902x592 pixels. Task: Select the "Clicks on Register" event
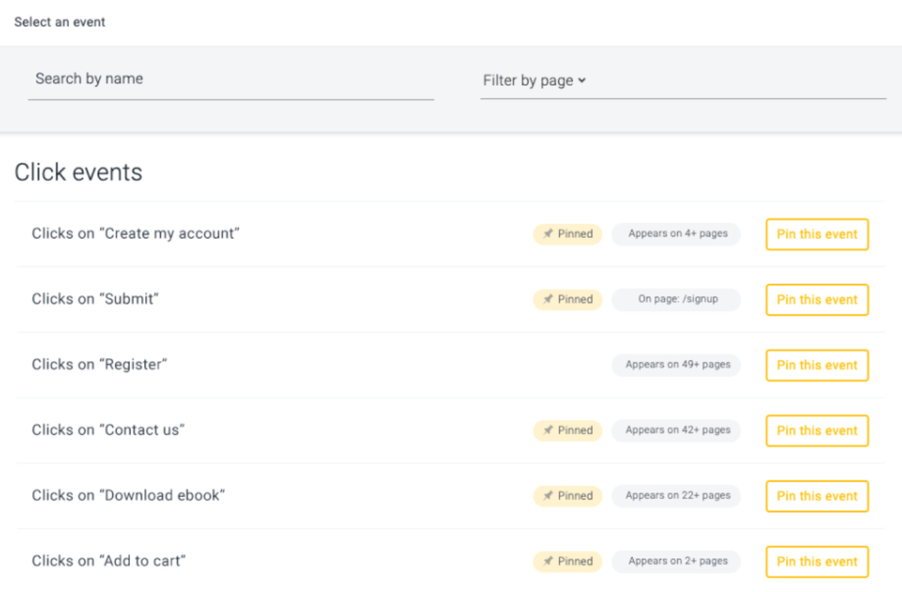[x=100, y=364]
